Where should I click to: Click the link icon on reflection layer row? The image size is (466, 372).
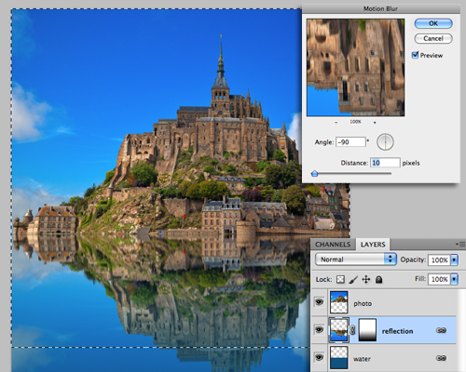click(x=441, y=330)
